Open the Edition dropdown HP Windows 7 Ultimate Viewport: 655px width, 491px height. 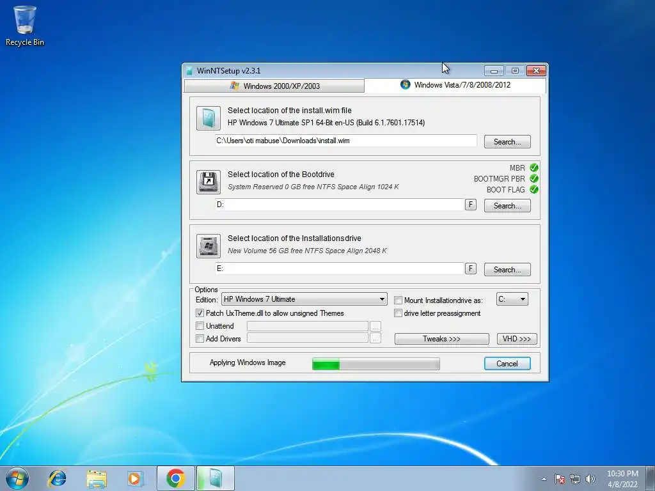click(x=304, y=299)
